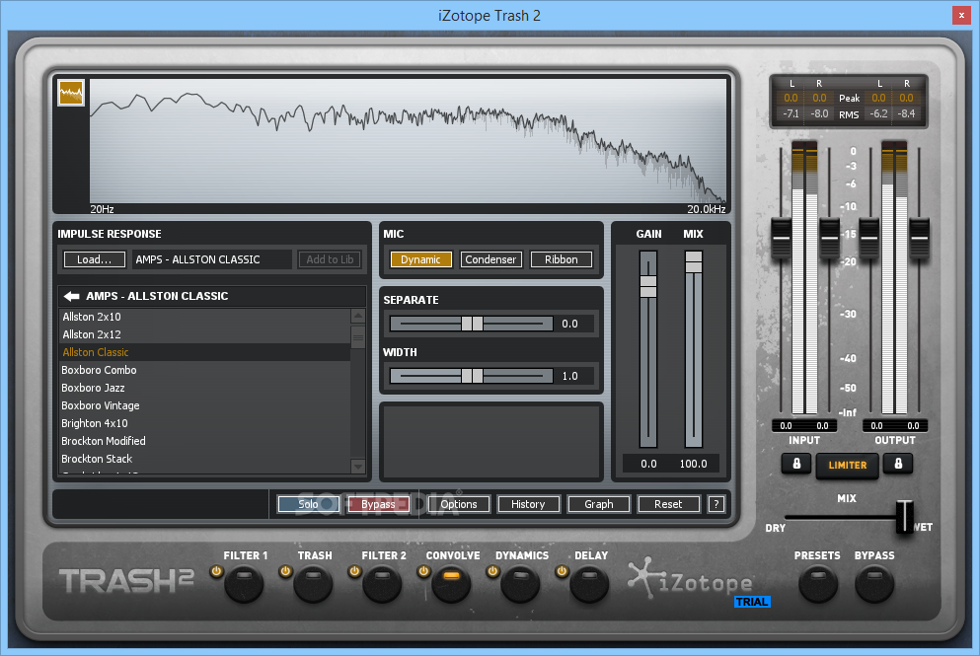Screen dimensions: 980x656
Task: Click the Gain value 0.0 readout
Action: pyautogui.click(x=648, y=464)
